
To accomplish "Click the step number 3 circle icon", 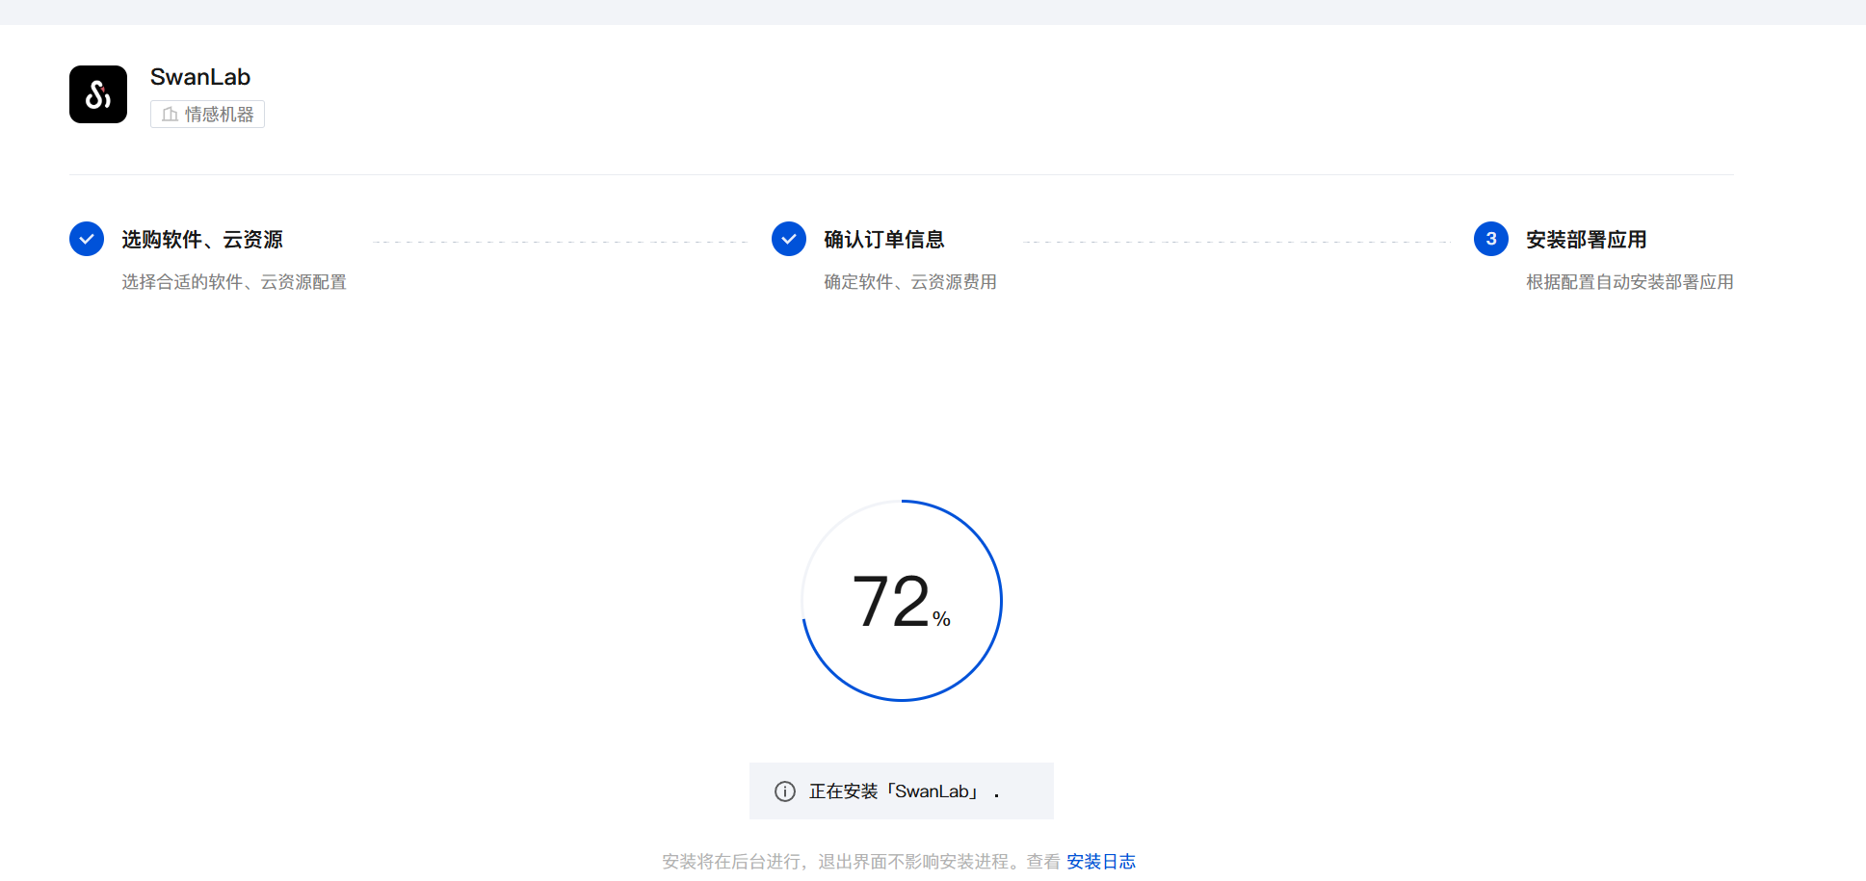I will (x=1491, y=239).
